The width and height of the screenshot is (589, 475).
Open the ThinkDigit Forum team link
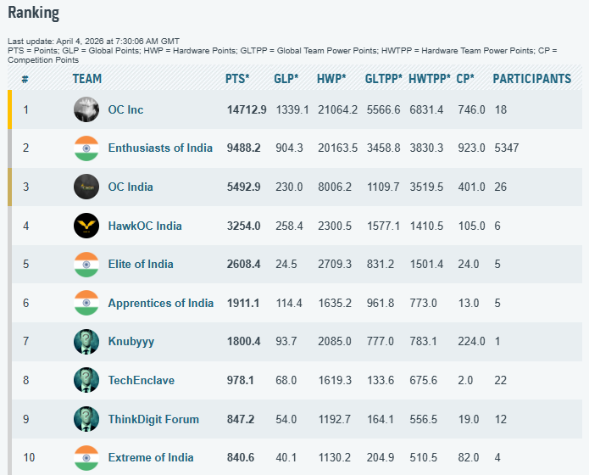click(x=153, y=419)
